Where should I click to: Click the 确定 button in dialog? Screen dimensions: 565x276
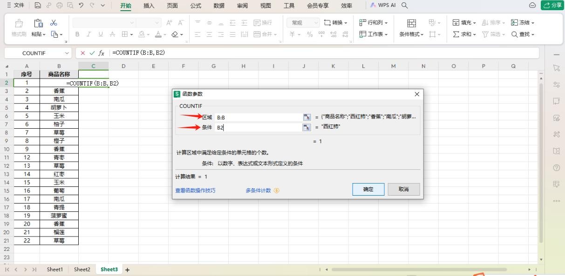click(368, 189)
